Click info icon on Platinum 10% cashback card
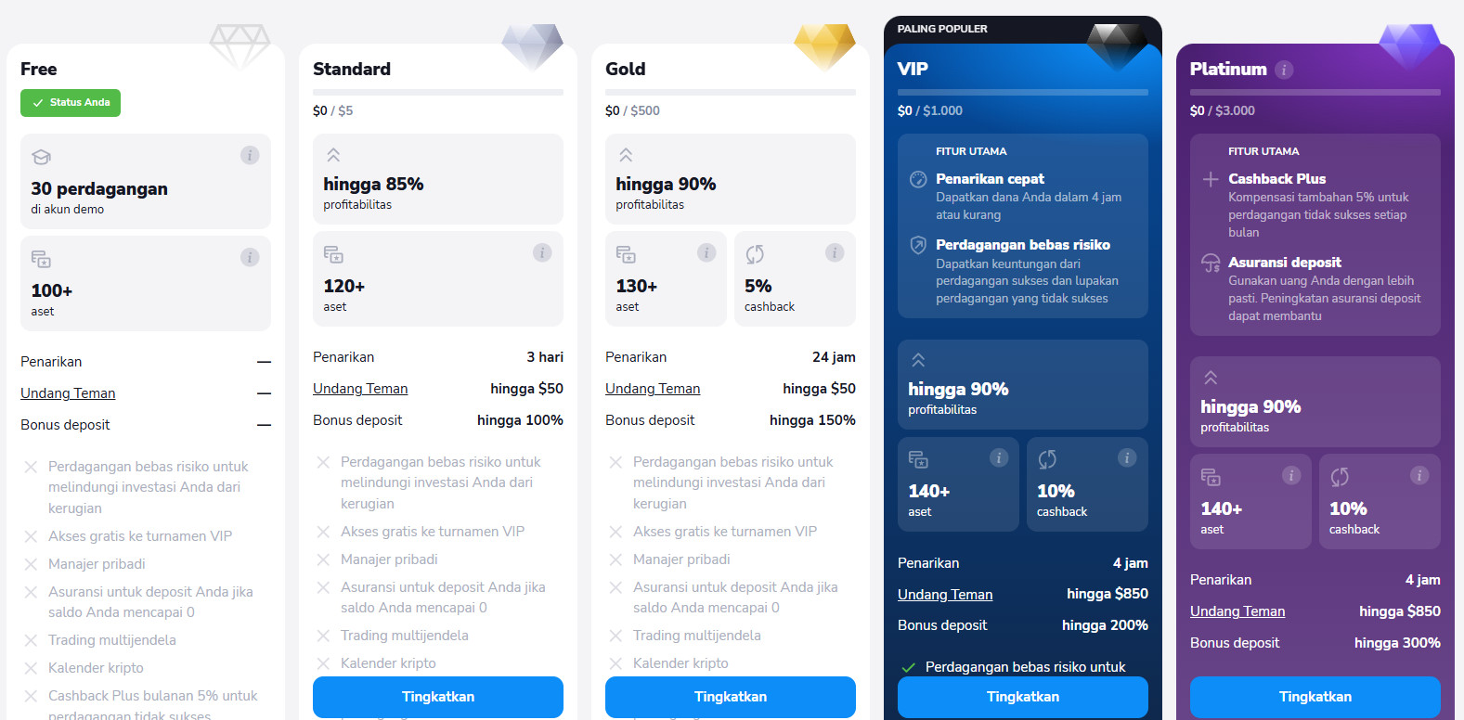 pyautogui.click(x=1419, y=475)
